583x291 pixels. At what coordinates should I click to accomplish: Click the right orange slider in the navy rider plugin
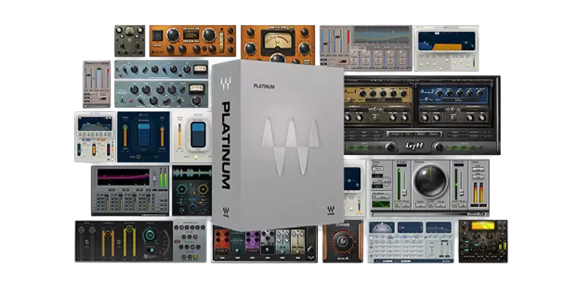pyautogui.click(x=162, y=136)
